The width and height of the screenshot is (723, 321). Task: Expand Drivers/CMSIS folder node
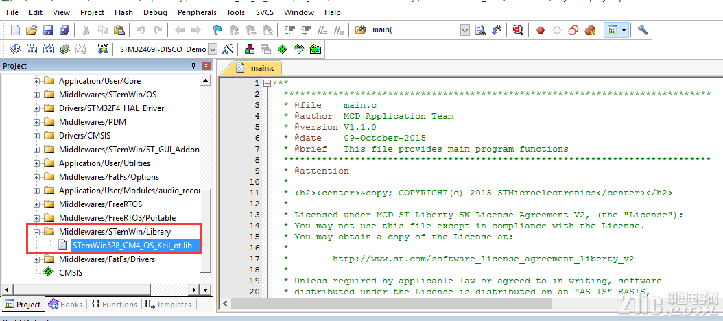(x=37, y=136)
